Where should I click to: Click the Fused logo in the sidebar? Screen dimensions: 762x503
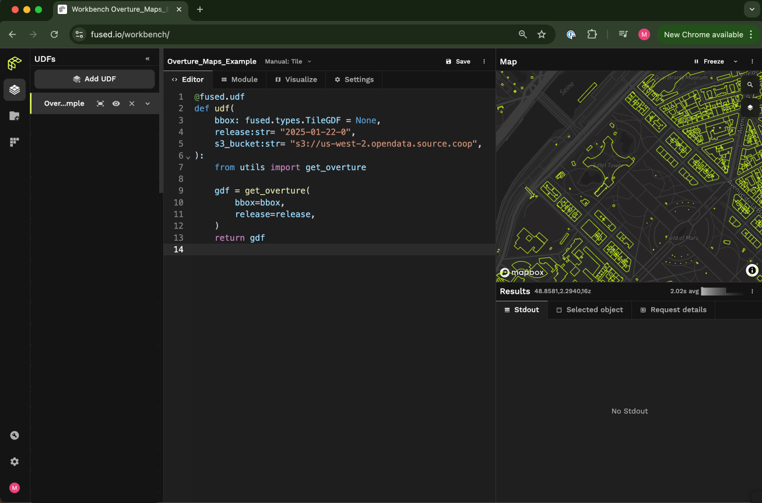coord(15,63)
